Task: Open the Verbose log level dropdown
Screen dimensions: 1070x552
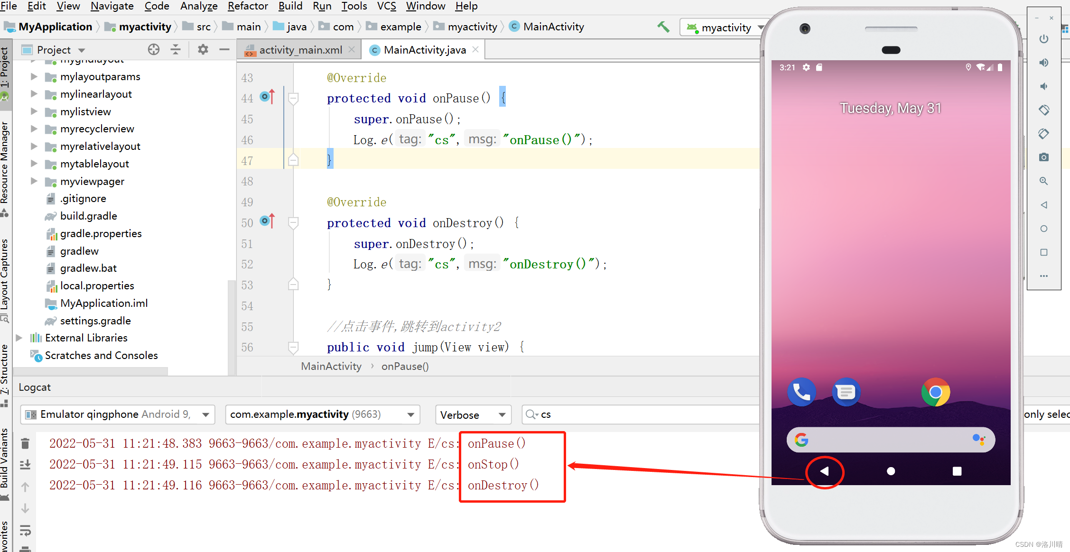Action: [473, 414]
